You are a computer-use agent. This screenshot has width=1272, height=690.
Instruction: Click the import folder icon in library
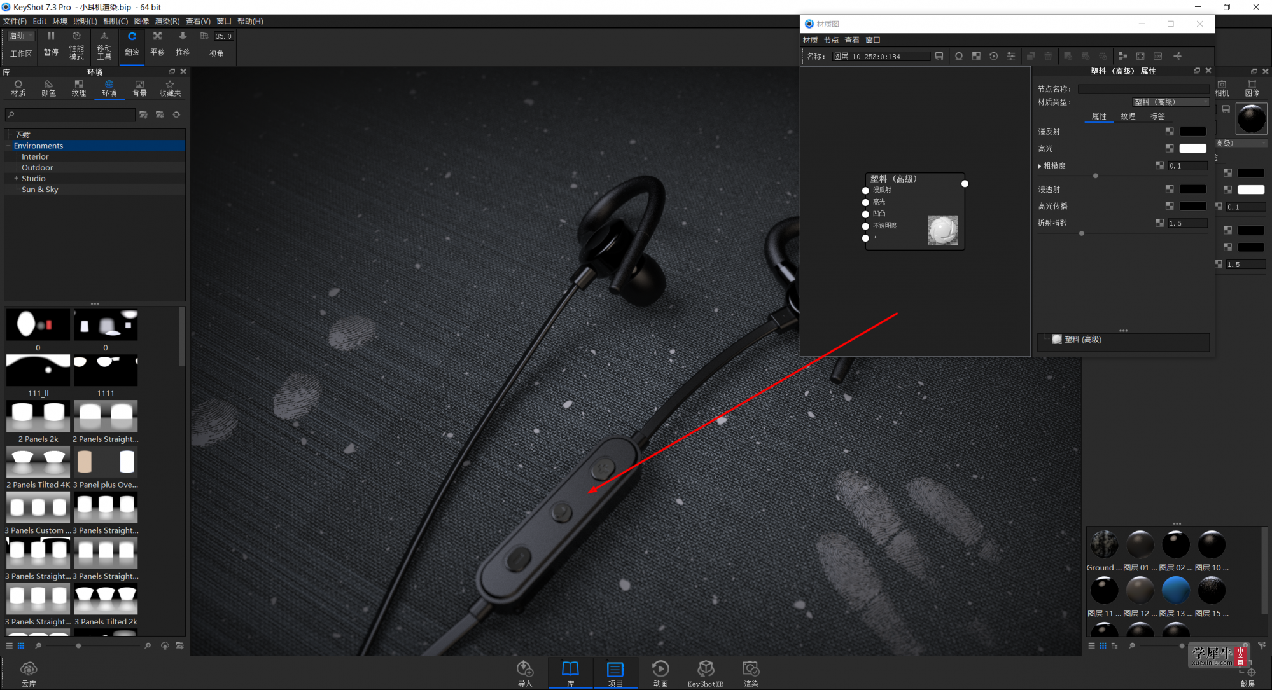coord(160,114)
